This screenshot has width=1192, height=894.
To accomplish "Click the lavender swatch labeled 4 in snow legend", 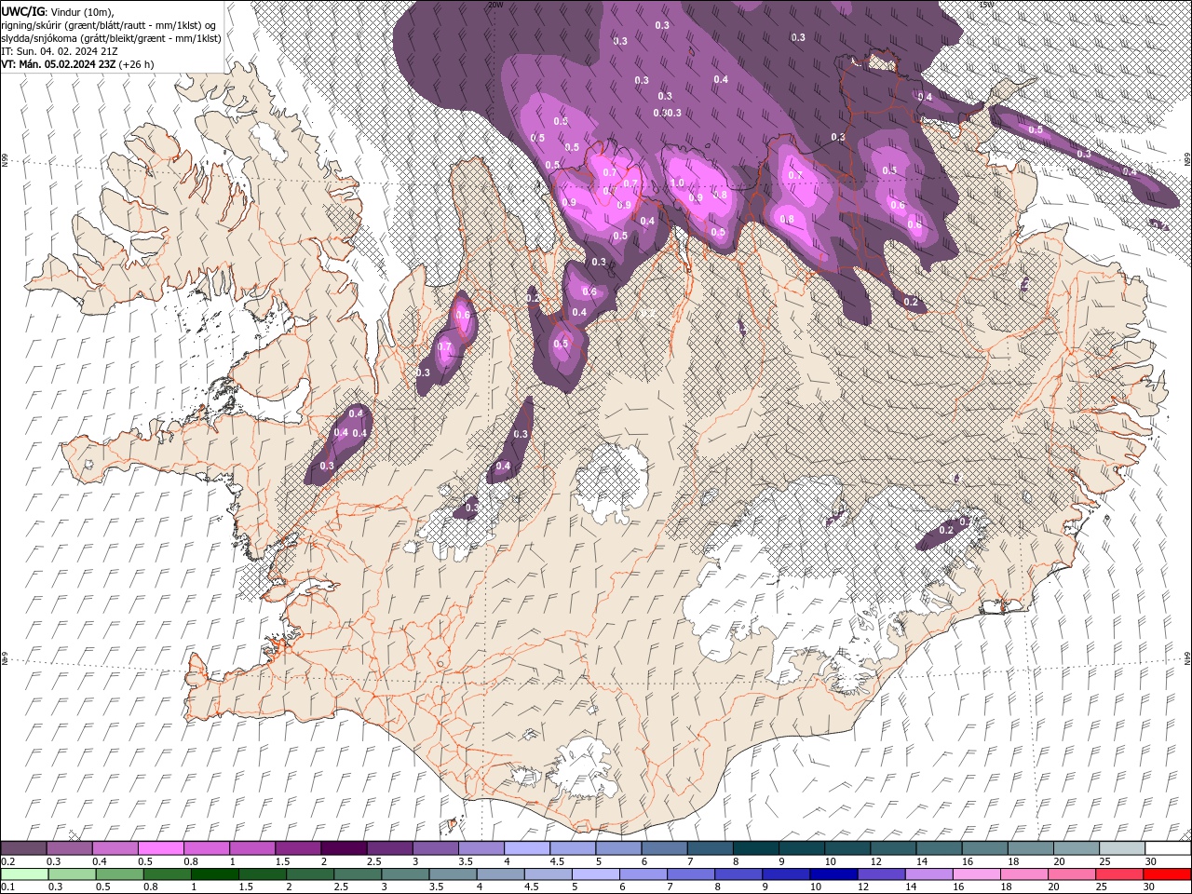I will click(527, 848).
